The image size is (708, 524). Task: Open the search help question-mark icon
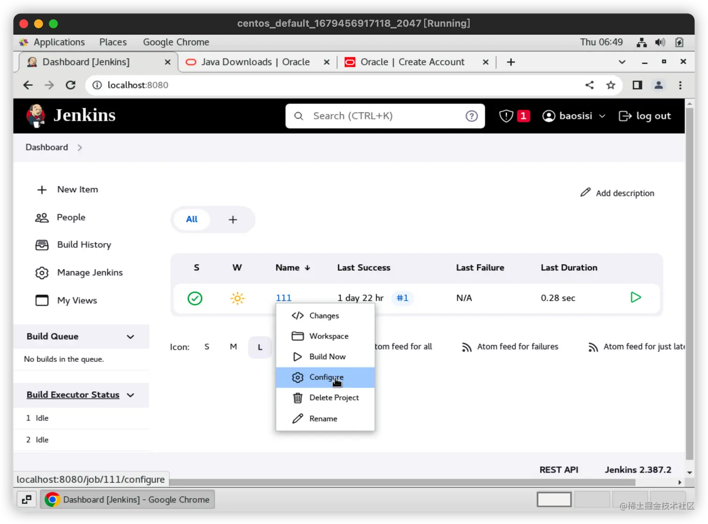[472, 116]
